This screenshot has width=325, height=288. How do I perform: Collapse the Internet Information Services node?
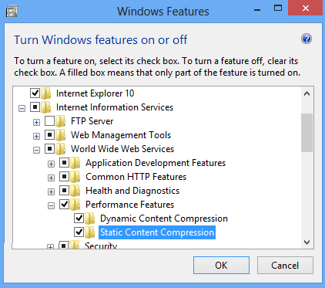(x=22, y=108)
